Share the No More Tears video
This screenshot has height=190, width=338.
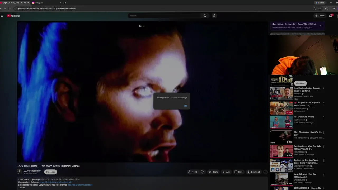(x=213, y=172)
